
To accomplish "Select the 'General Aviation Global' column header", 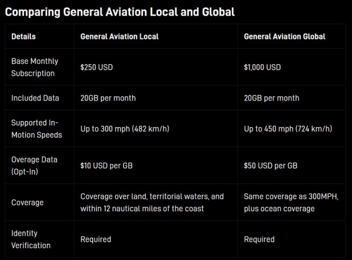I will tap(284, 37).
